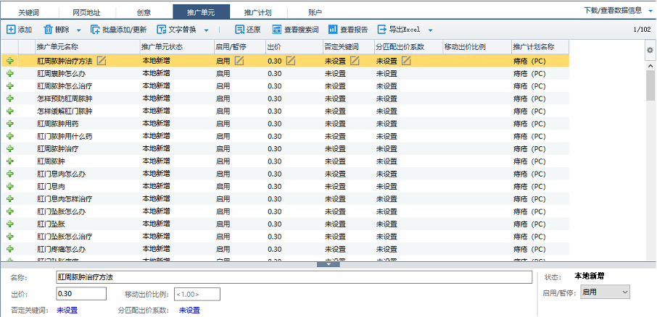This screenshot has width=657, height=317.
Task: Click green plus icon for 肛门坠胀 row
Action: pos(10,224)
